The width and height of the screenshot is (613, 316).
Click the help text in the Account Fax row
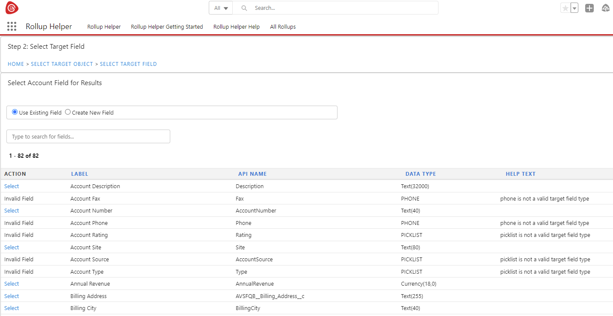(x=545, y=199)
